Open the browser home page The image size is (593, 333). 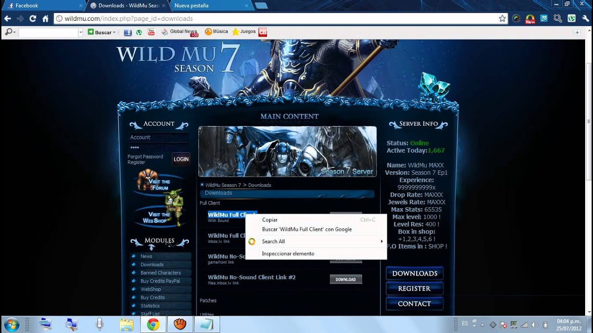pos(45,18)
